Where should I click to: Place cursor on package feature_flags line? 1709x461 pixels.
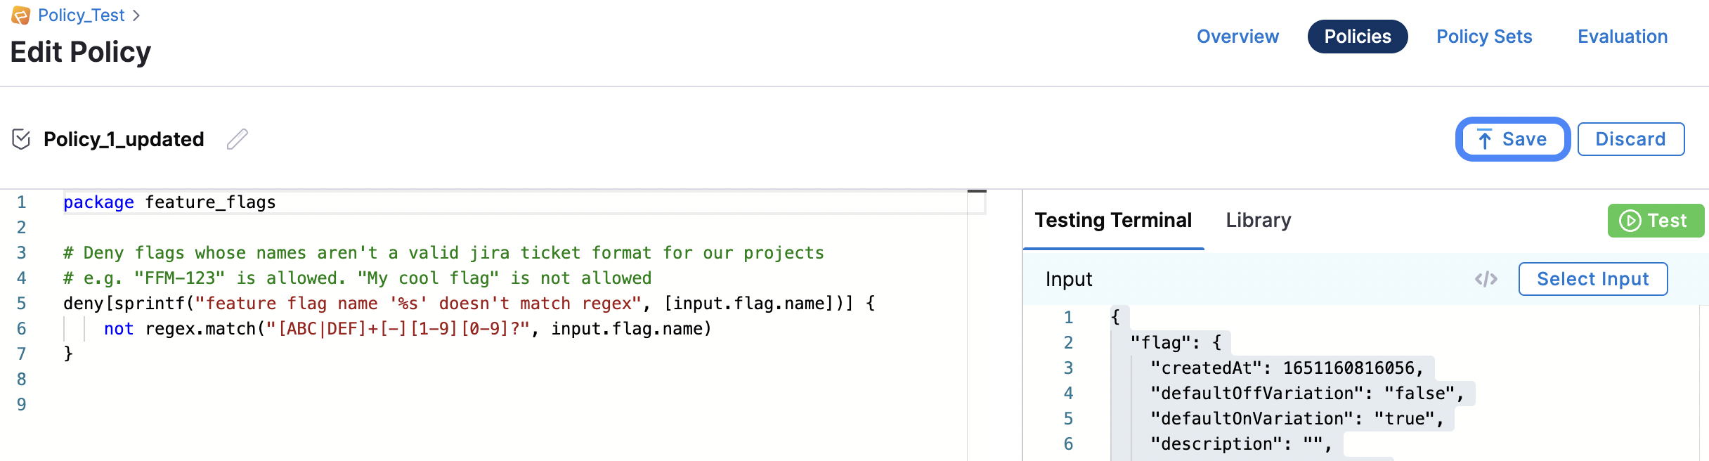click(x=211, y=202)
